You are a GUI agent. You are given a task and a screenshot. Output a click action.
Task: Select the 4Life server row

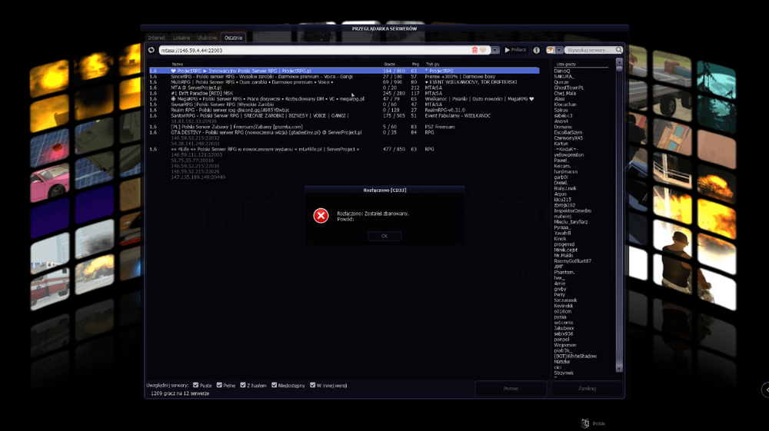tap(344, 149)
